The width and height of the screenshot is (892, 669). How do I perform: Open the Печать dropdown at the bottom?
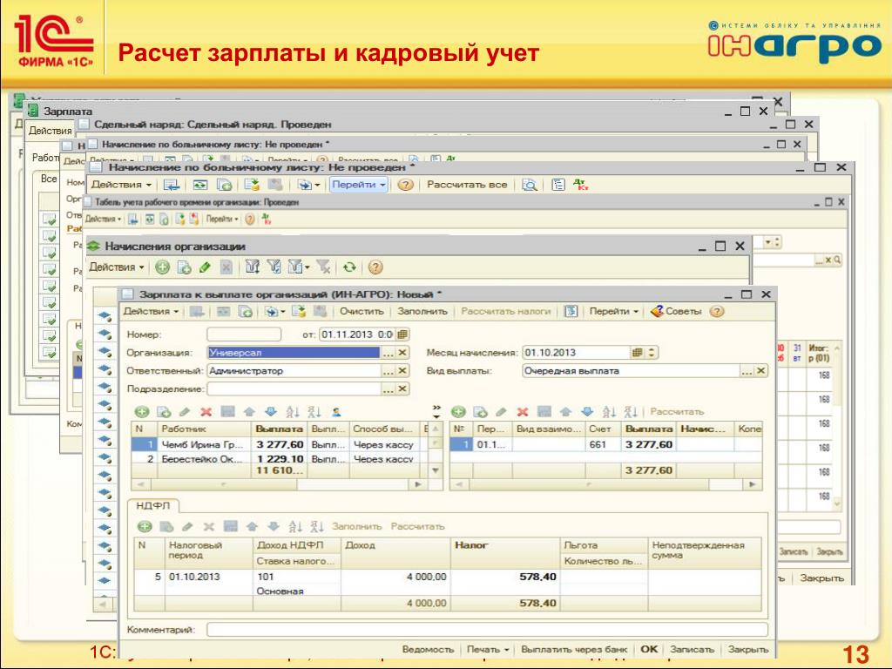tap(488, 649)
